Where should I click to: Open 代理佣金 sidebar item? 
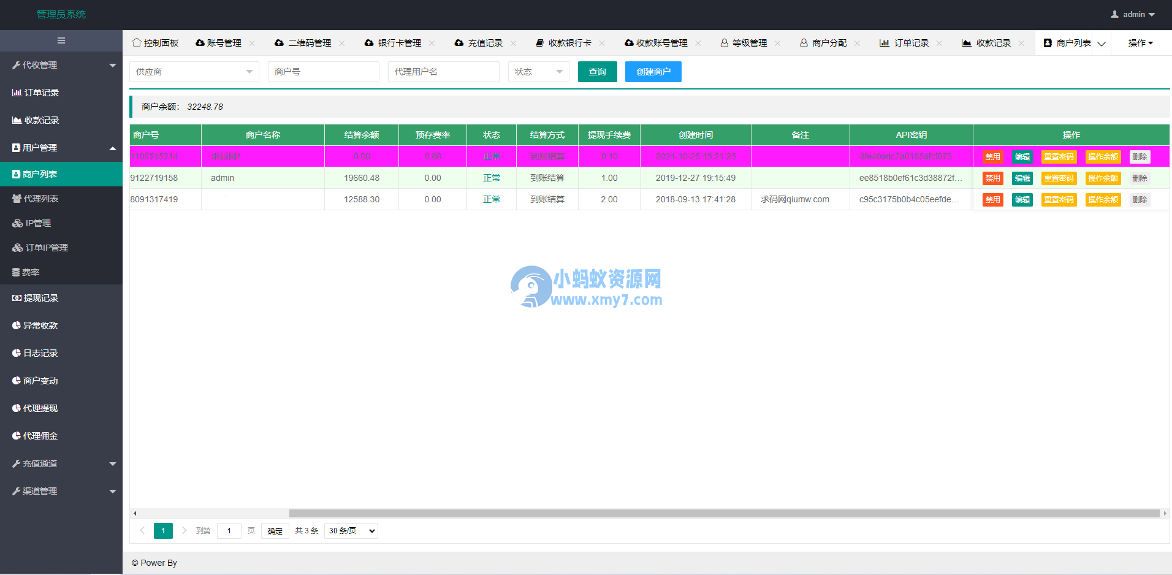pos(40,435)
